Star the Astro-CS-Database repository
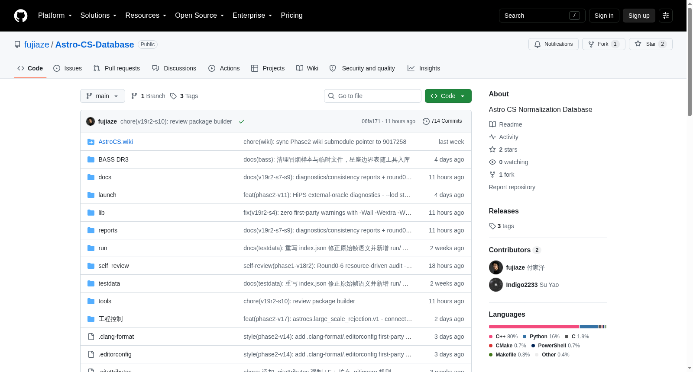Image resolution: width=693 pixels, height=372 pixels. 651,44
